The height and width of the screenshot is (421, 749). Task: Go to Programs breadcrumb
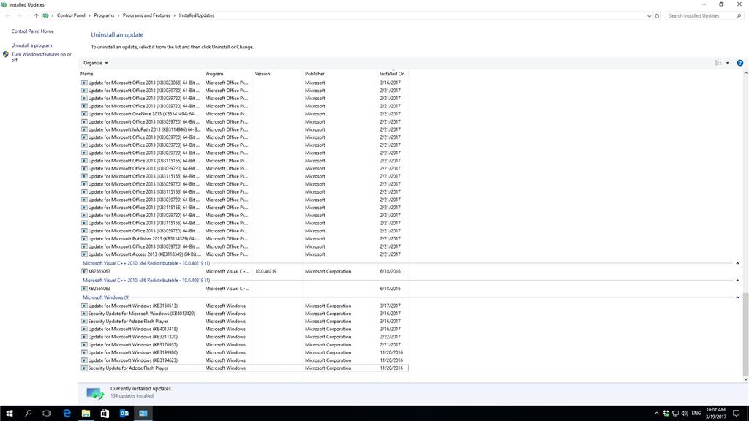tap(104, 16)
